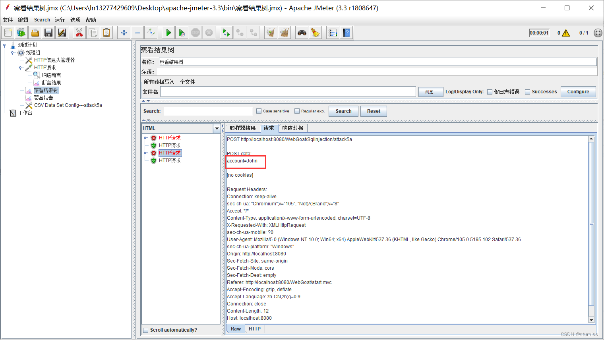Click the scrollbar up arrow in request pane
Viewport: 604px width, 340px height.
(x=591, y=139)
